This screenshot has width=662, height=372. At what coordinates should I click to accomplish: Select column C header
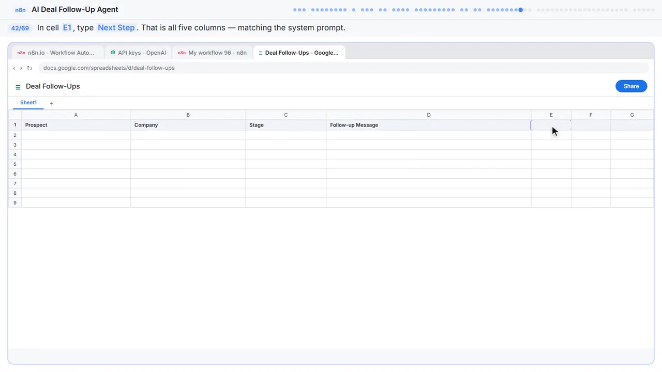coord(286,115)
